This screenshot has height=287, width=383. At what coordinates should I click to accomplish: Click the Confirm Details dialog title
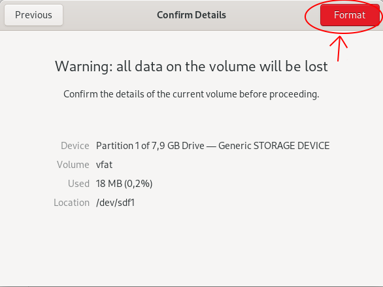point(191,15)
